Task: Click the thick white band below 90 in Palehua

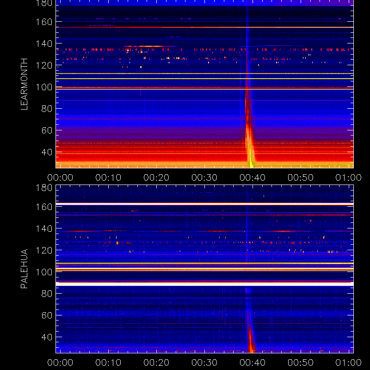Action: [204, 284]
